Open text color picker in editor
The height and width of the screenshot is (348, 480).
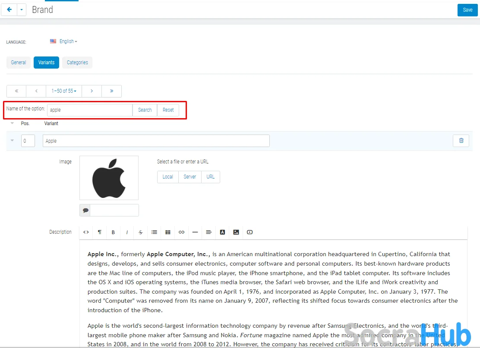pos(223,232)
